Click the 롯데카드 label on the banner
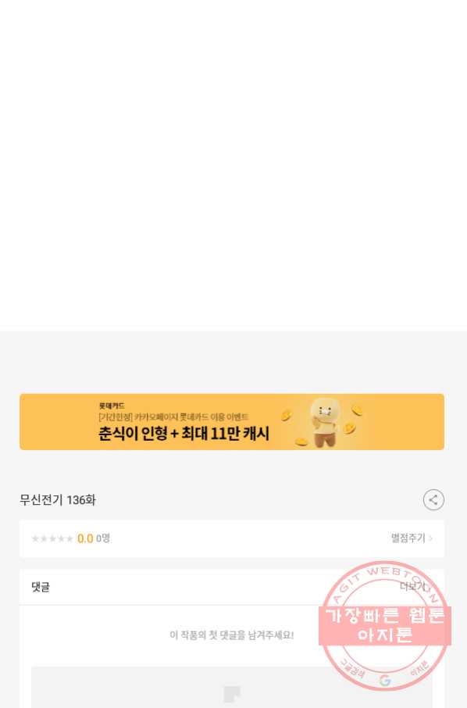The image size is (467, 708). coord(112,406)
